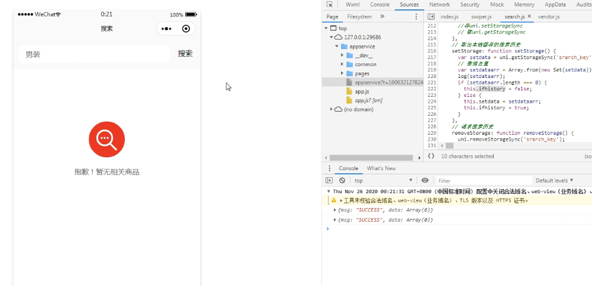Switch to the swiper.js file tab
Screen dimensions: 592x286
pos(481,17)
